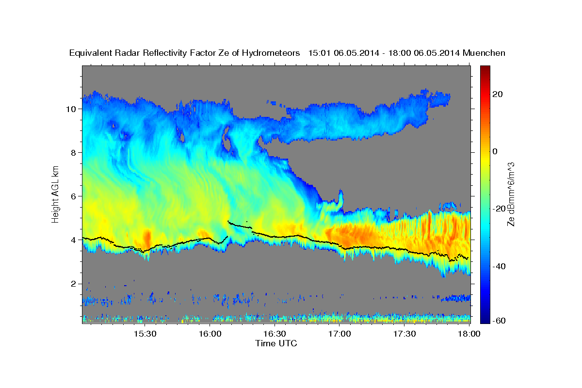This screenshot has height=388, width=582.
Task: Click the colorbar label '-60'
Action: pos(500,321)
